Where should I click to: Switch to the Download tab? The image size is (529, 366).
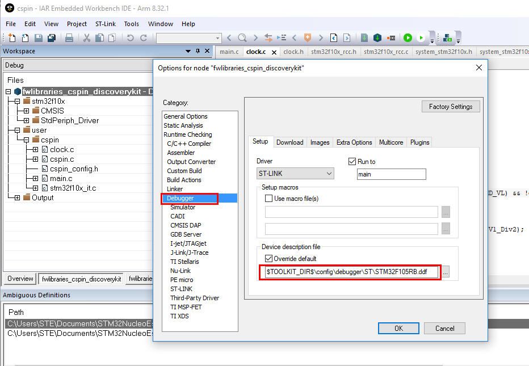point(290,142)
